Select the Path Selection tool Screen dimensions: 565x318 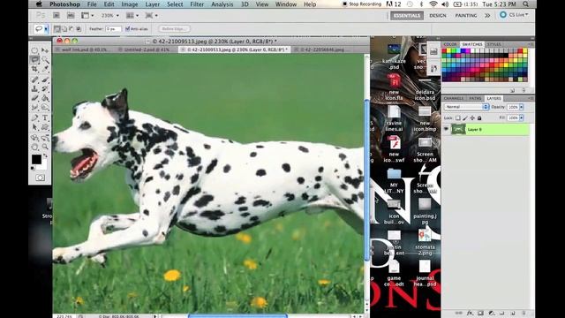(34, 127)
